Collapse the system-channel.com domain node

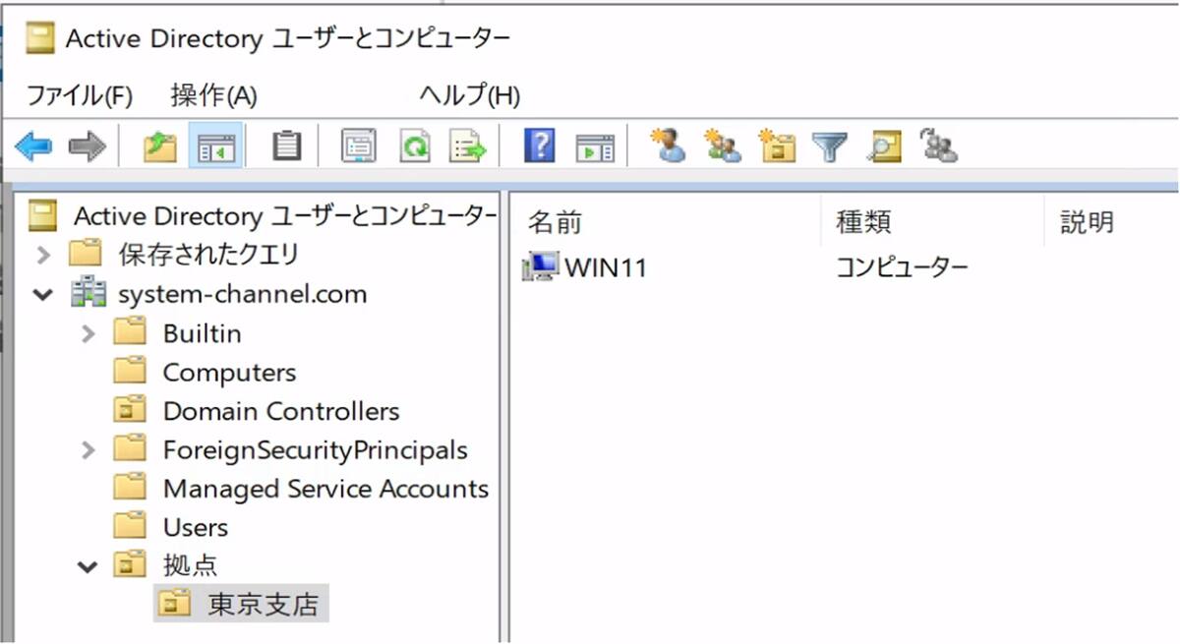click(x=42, y=294)
